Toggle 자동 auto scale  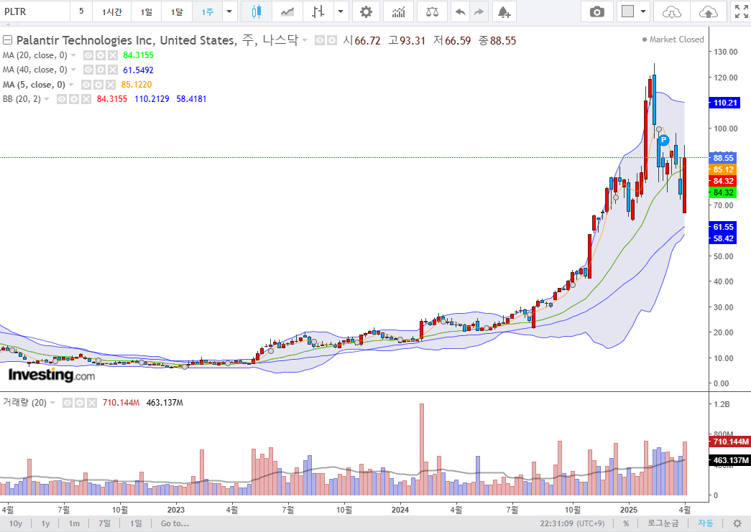click(x=706, y=523)
